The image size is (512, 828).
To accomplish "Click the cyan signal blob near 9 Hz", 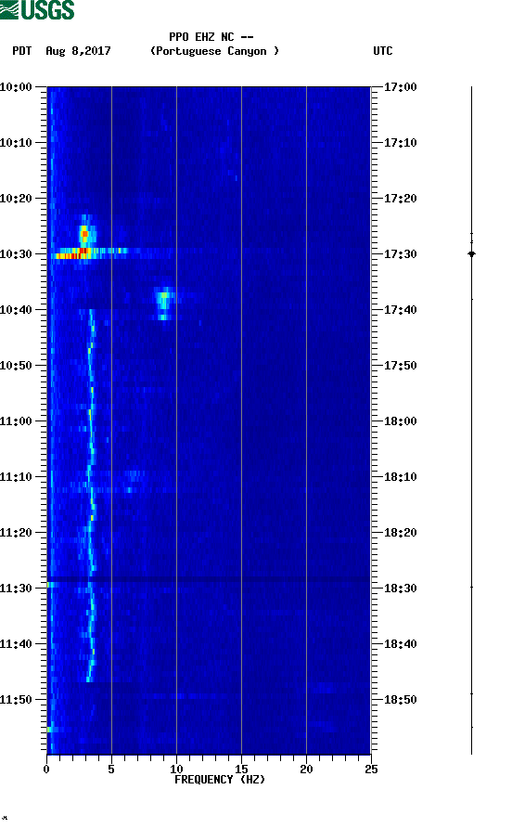I will [164, 304].
